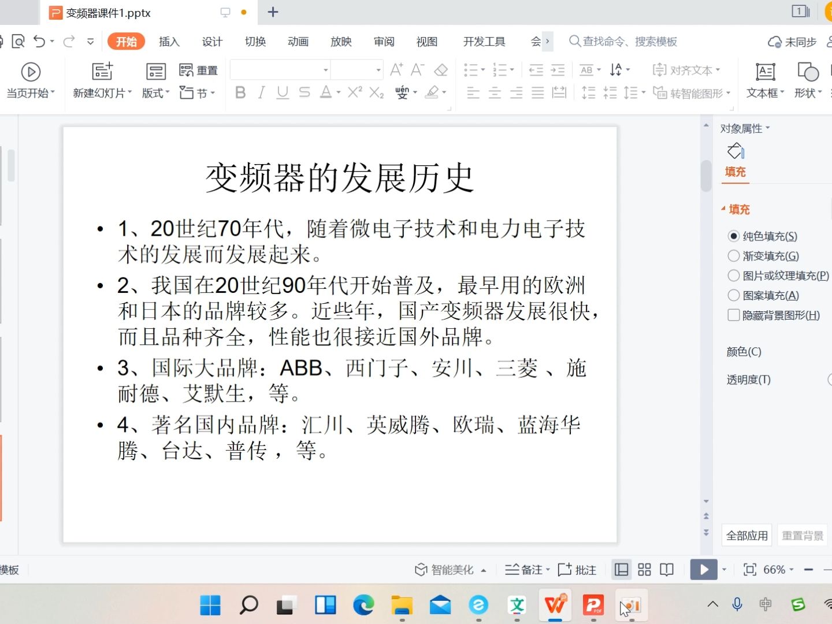Open File Explorer from taskbar
This screenshot has width=832, height=624.
(x=402, y=605)
